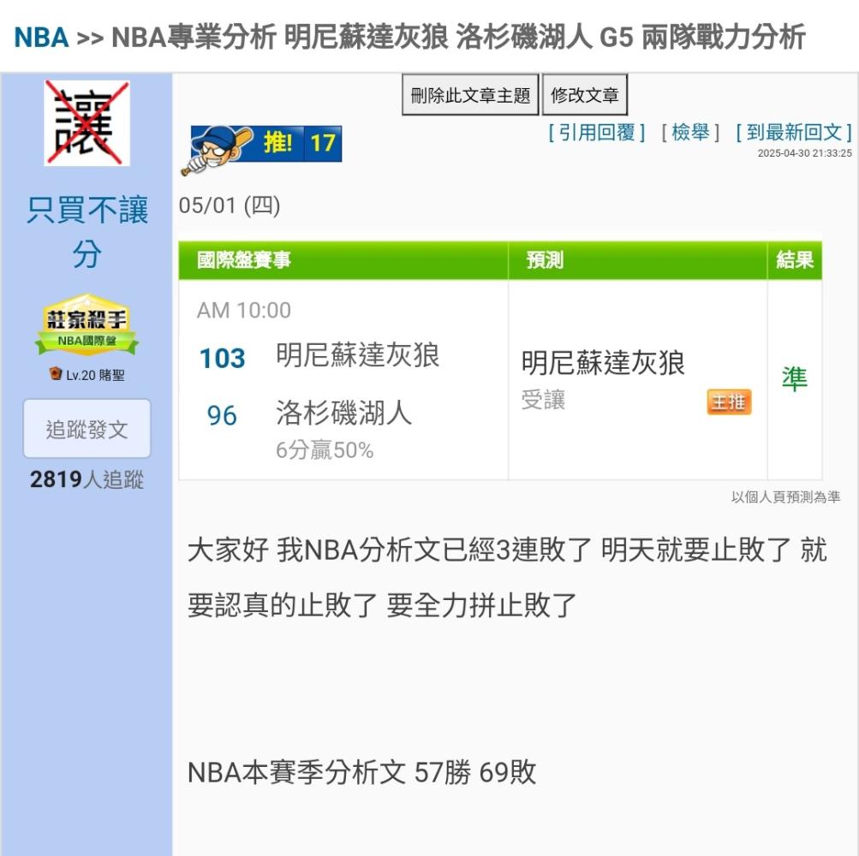Click the 2819人追蹤 follower count
This screenshot has height=856, width=859.
86,479
